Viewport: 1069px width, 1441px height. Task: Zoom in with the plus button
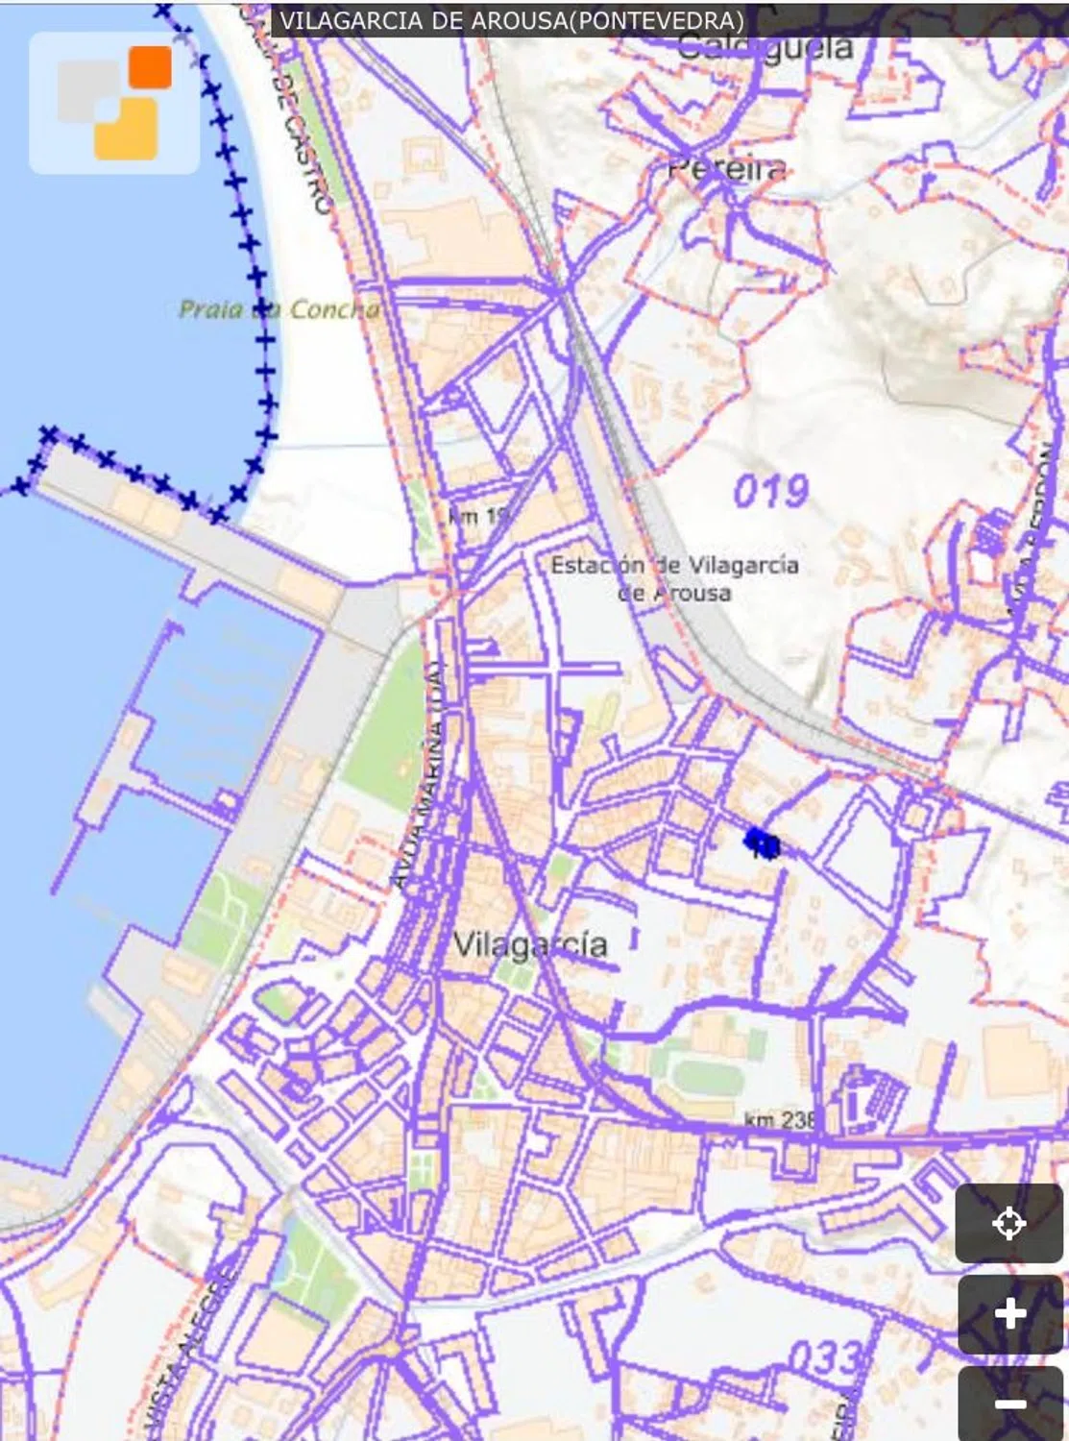coord(1009,1313)
